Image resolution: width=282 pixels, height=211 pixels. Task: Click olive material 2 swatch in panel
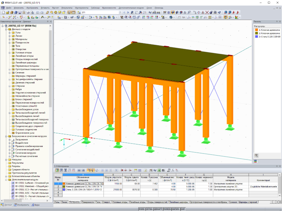(x=256, y=33)
